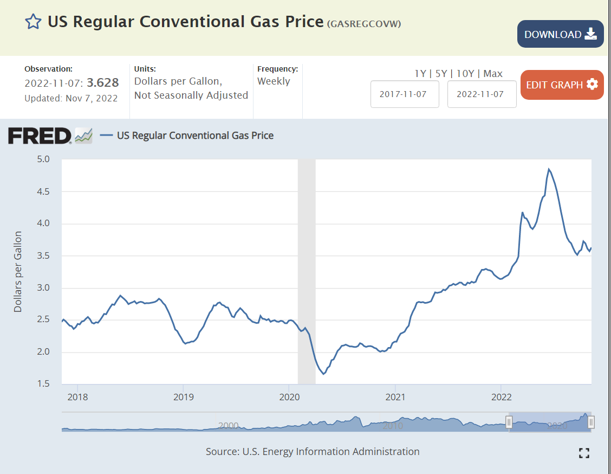Open the EDIT GRAPH panel

click(x=562, y=85)
